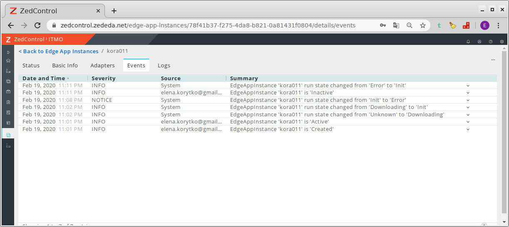Go back to Edge App Instances
This screenshot has height=227, width=509.
(59, 51)
